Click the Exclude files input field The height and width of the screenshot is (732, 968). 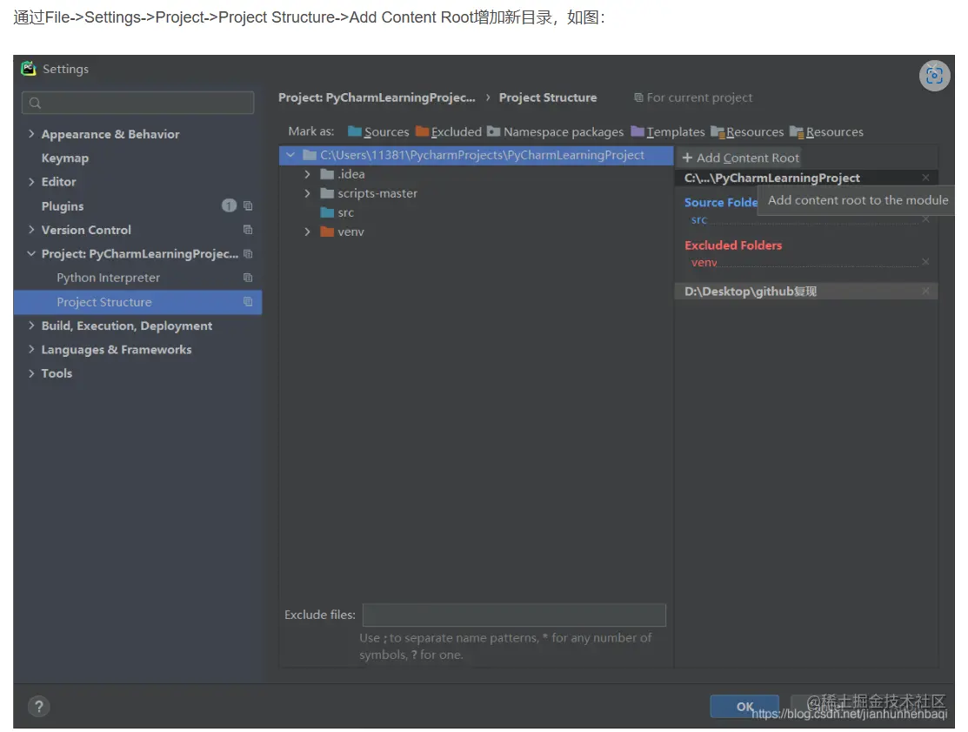pyautogui.click(x=514, y=614)
